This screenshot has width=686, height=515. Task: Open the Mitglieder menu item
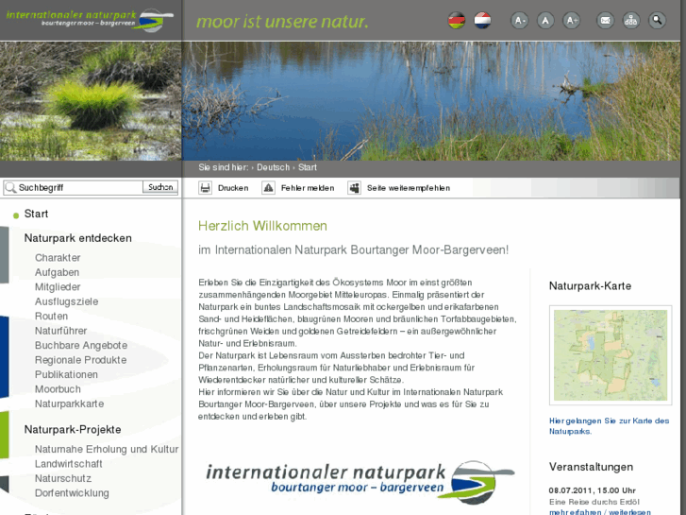[x=58, y=286]
